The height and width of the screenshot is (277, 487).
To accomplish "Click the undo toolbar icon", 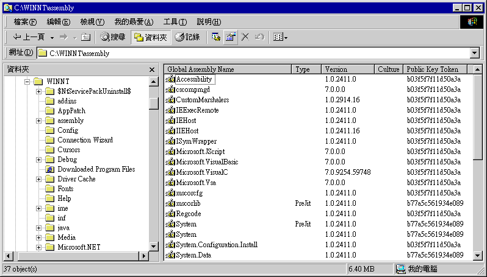I will [x=259, y=37].
